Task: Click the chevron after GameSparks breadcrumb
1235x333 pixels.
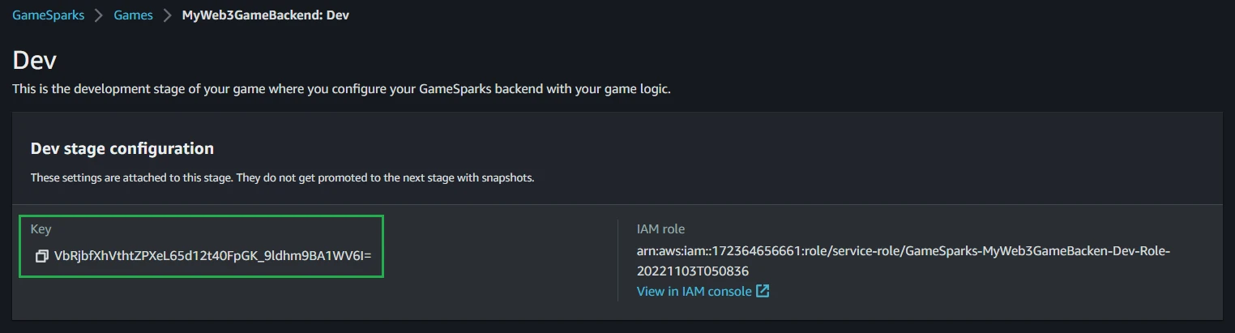Action: [x=99, y=15]
